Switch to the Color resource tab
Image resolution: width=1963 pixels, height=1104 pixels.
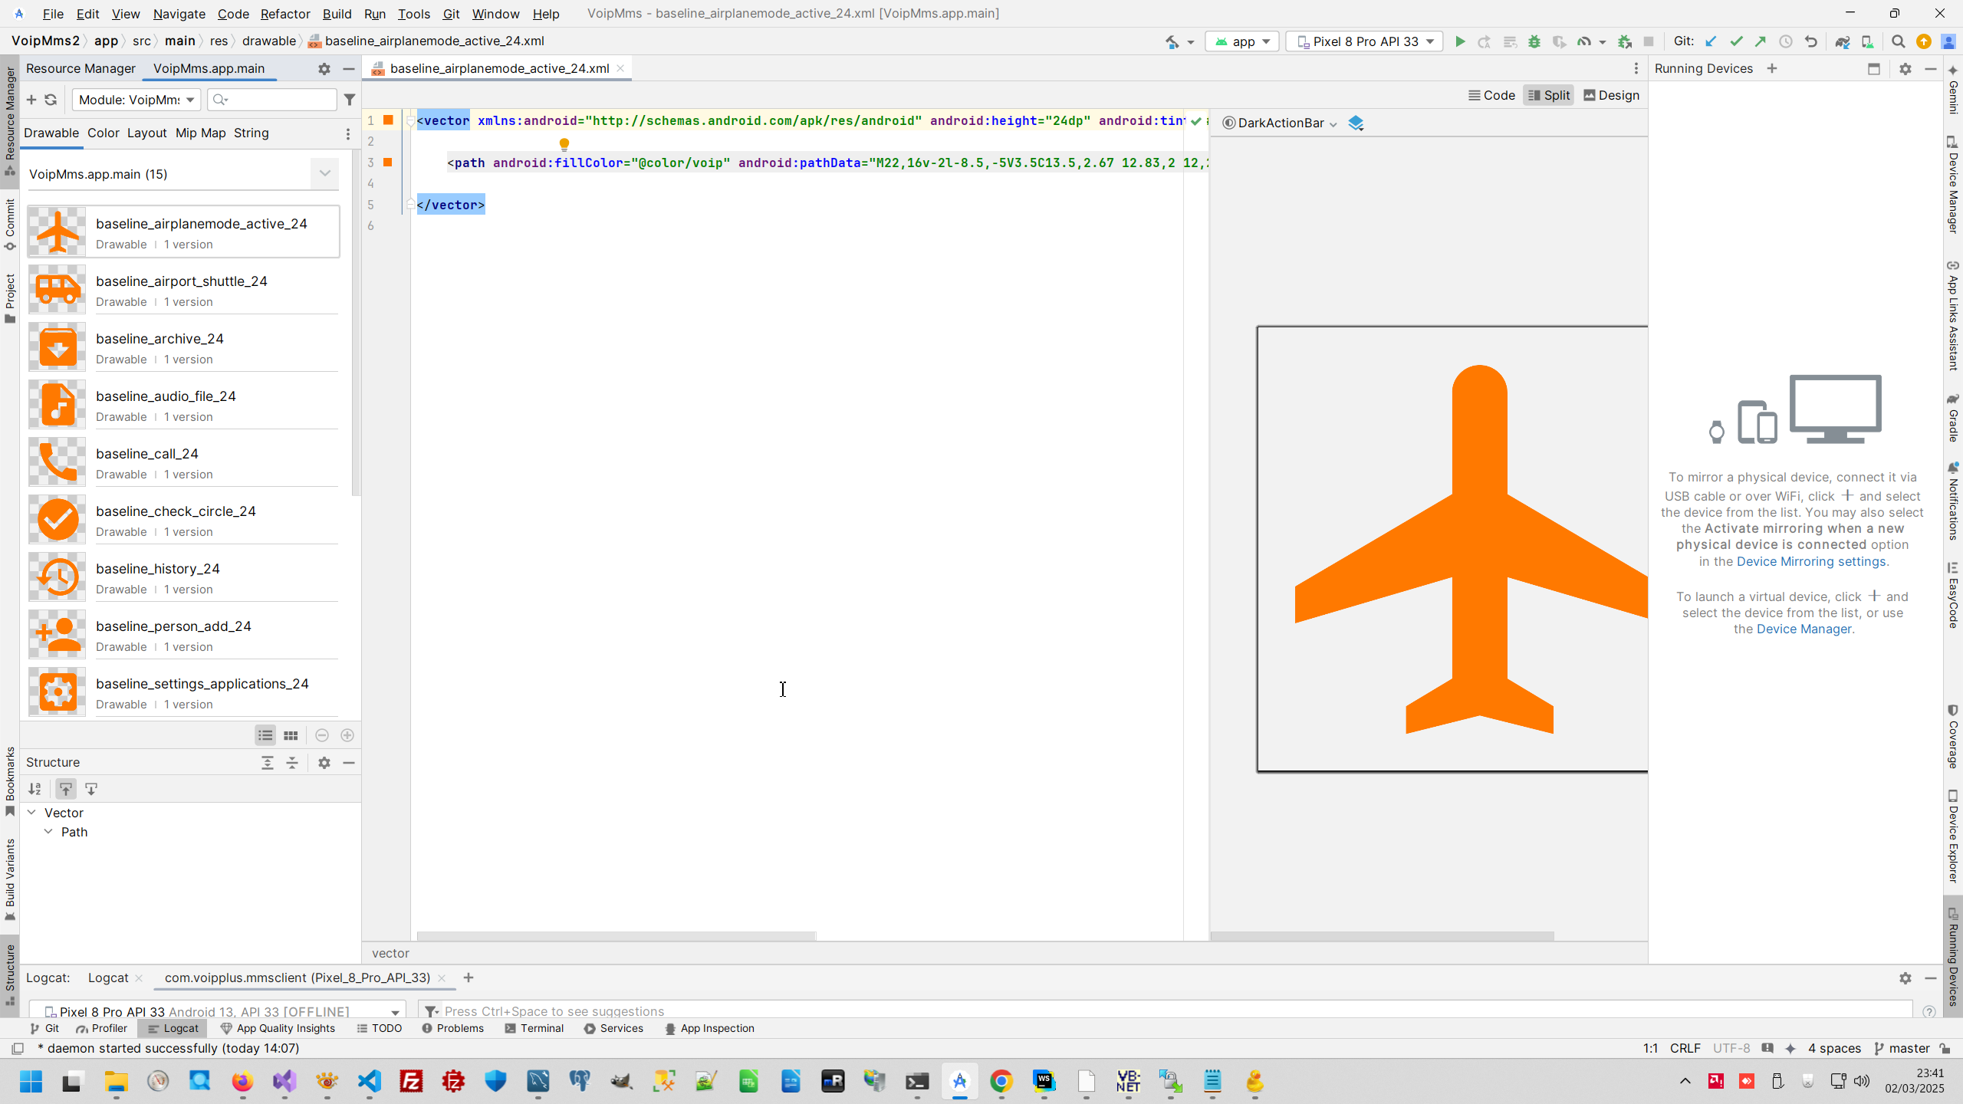[x=103, y=133]
